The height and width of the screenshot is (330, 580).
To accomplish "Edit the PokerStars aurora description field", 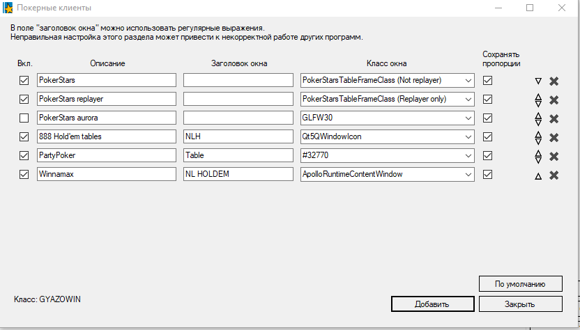I will tap(107, 118).
